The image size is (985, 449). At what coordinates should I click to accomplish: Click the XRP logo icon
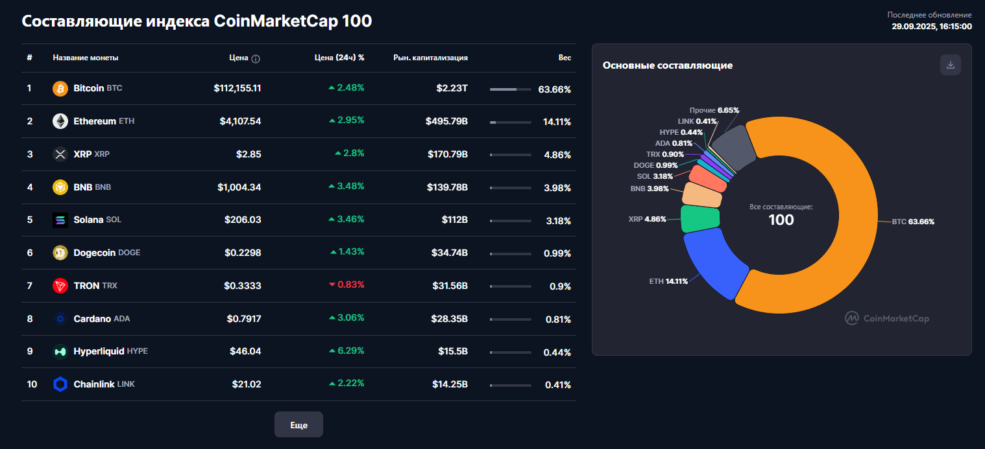point(60,154)
